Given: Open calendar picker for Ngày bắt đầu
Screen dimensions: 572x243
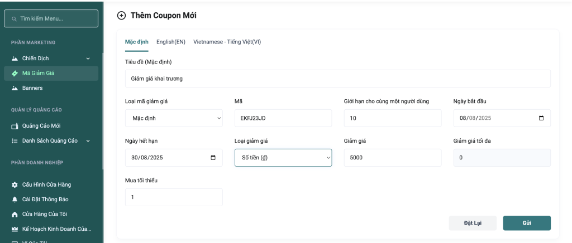Looking at the screenshot, I should (541, 118).
